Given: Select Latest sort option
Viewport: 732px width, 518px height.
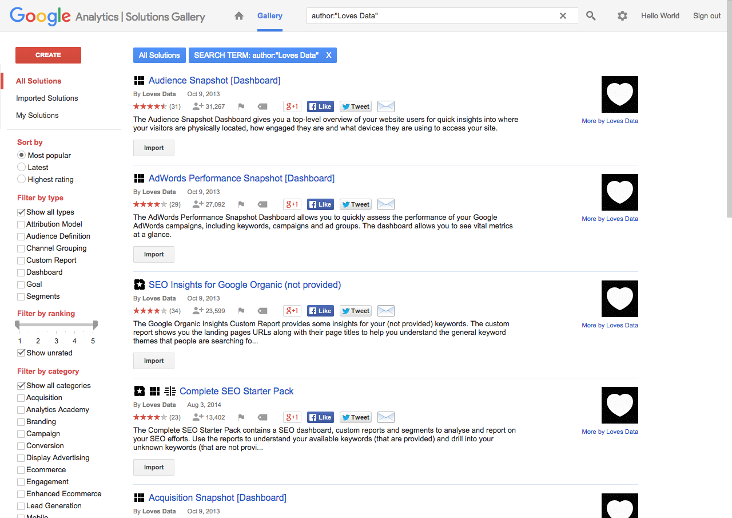Looking at the screenshot, I should [22, 167].
